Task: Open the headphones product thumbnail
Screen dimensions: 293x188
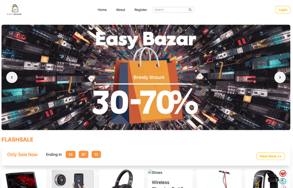Action: (x=121, y=179)
